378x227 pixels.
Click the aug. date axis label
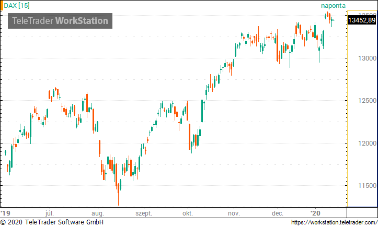[98, 213]
